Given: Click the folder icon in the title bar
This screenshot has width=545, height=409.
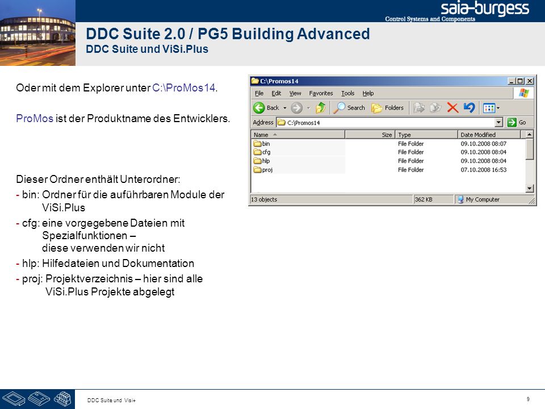Looking at the screenshot, I should [x=255, y=81].
